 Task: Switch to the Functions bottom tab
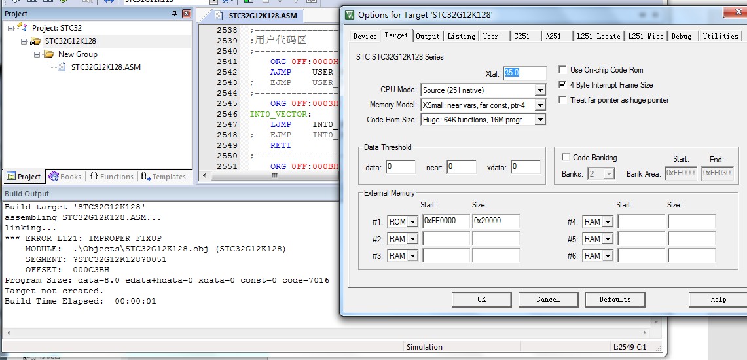(x=111, y=177)
